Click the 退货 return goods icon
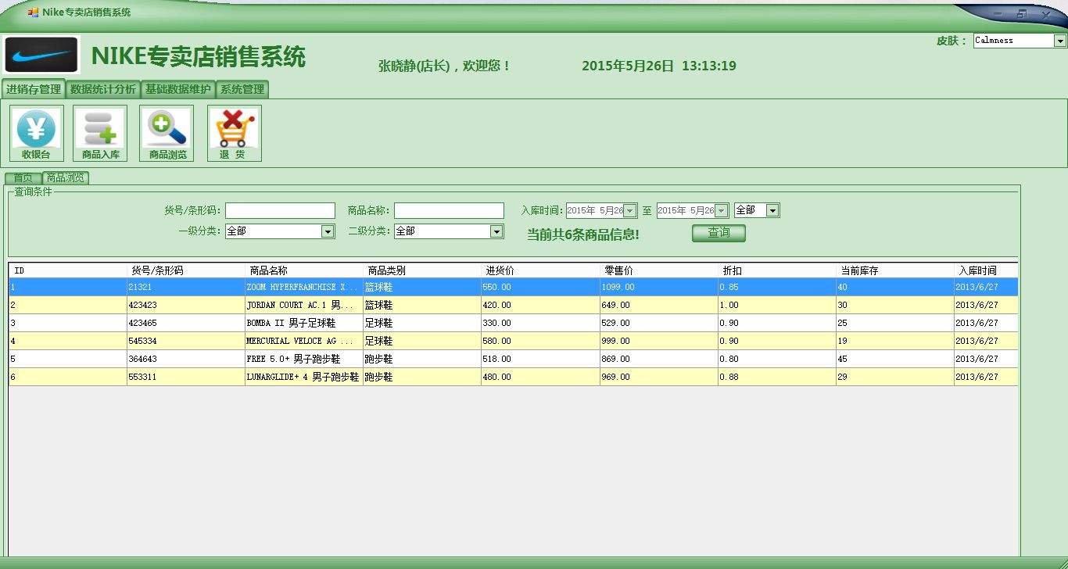Image resolution: width=1068 pixels, height=569 pixels. click(x=234, y=133)
